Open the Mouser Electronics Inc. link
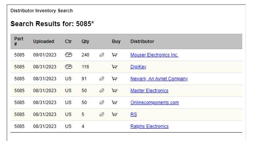 click(x=154, y=55)
